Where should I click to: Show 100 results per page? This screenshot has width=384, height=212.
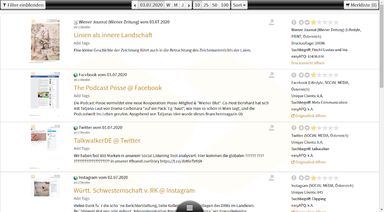pyautogui.click(x=225, y=5)
